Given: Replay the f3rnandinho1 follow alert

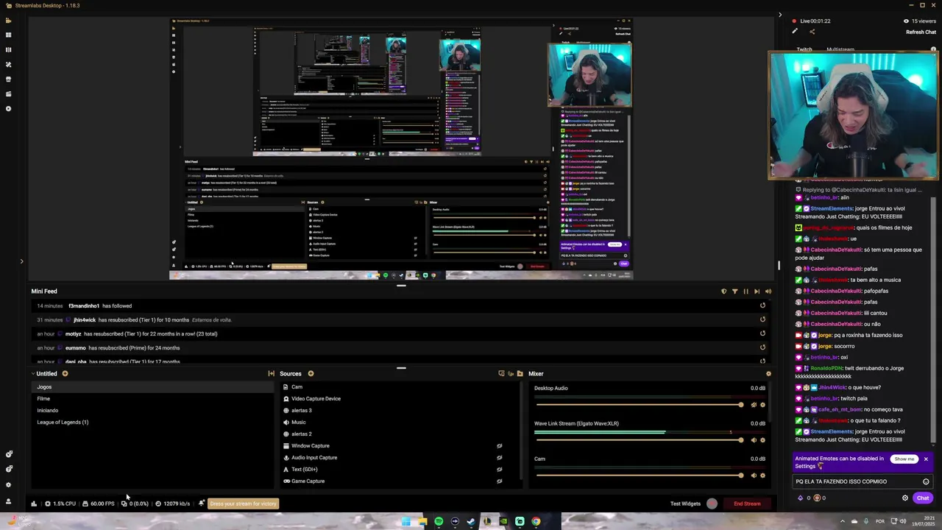Looking at the screenshot, I should pyautogui.click(x=762, y=305).
